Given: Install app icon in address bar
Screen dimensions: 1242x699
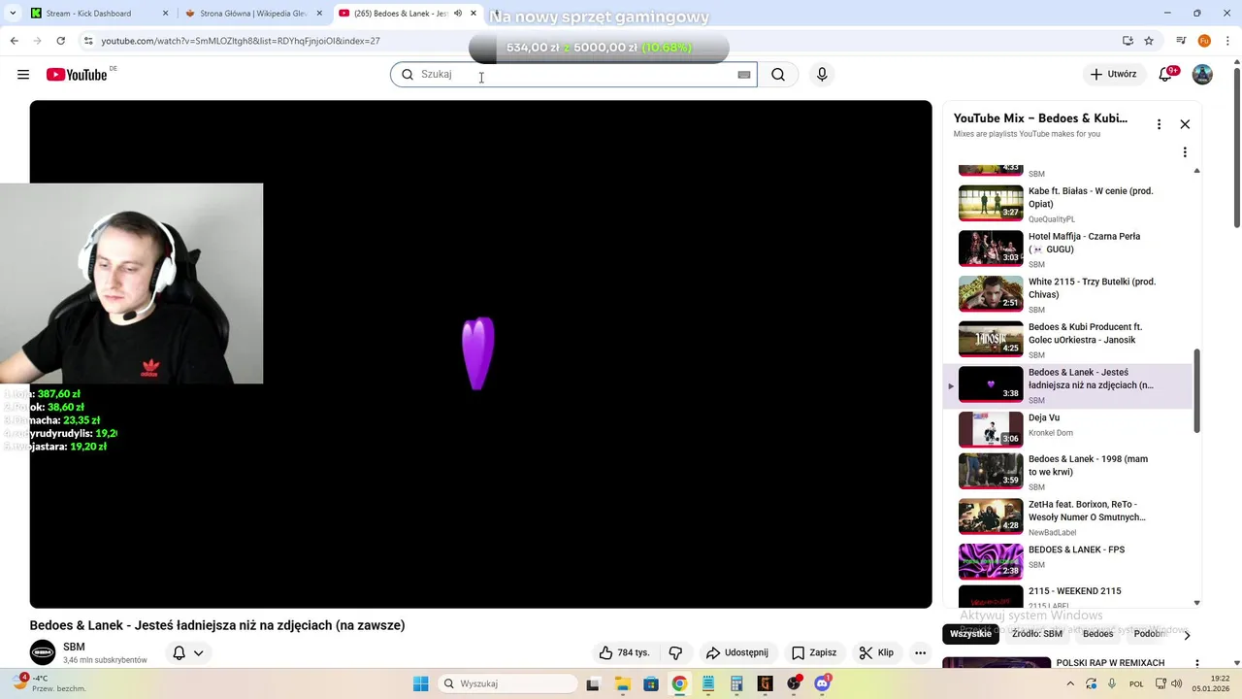Looking at the screenshot, I should tap(1128, 41).
